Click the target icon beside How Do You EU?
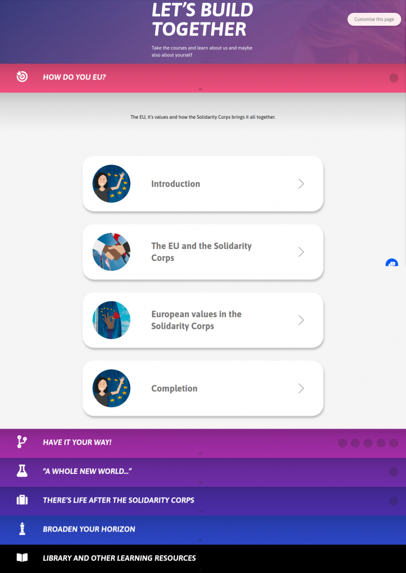The image size is (406, 573). pos(22,77)
